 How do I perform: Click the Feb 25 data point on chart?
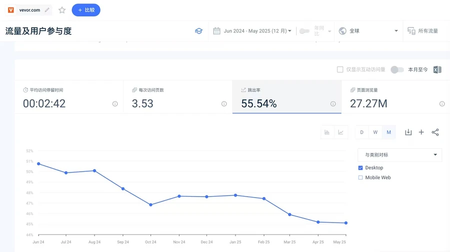click(263, 199)
